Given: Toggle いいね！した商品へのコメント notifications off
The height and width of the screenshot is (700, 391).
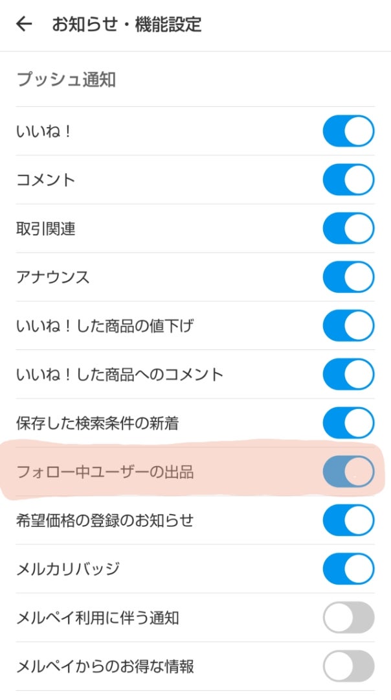Looking at the screenshot, I should coord(349,374).
